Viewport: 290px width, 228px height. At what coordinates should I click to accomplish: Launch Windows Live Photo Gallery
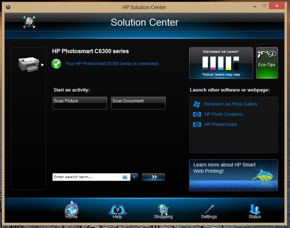click(230, 104)
